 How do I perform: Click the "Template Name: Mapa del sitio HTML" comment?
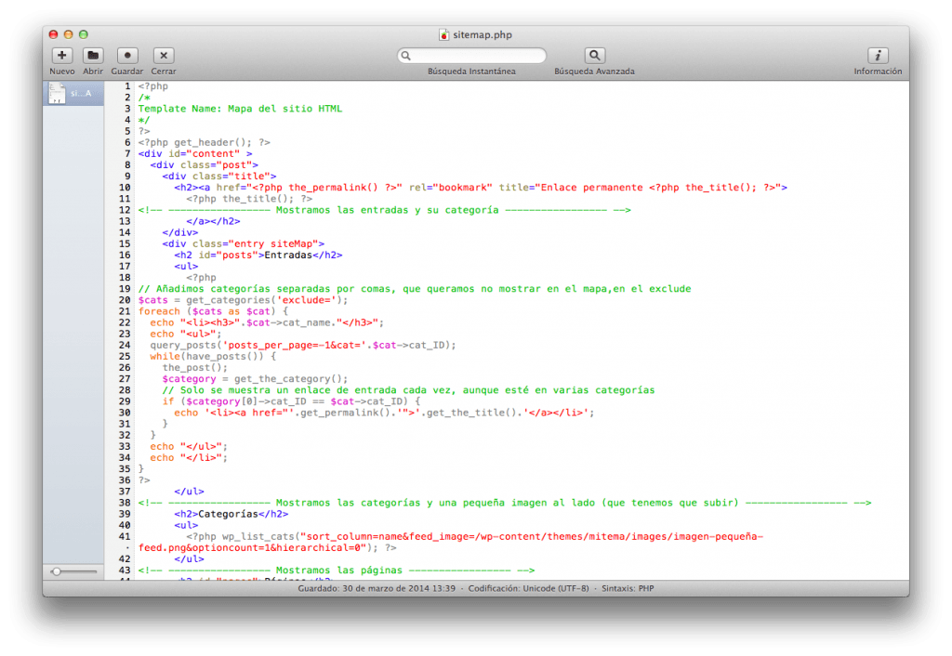tap(241, 109)
